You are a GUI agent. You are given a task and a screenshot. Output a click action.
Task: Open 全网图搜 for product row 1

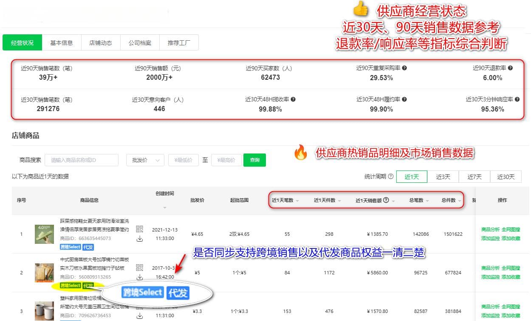pyautogui.click(x=511, y=229)
